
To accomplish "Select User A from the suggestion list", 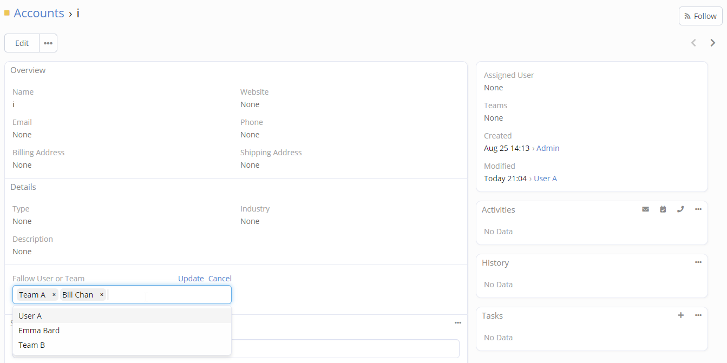I will tap(30, 316).
